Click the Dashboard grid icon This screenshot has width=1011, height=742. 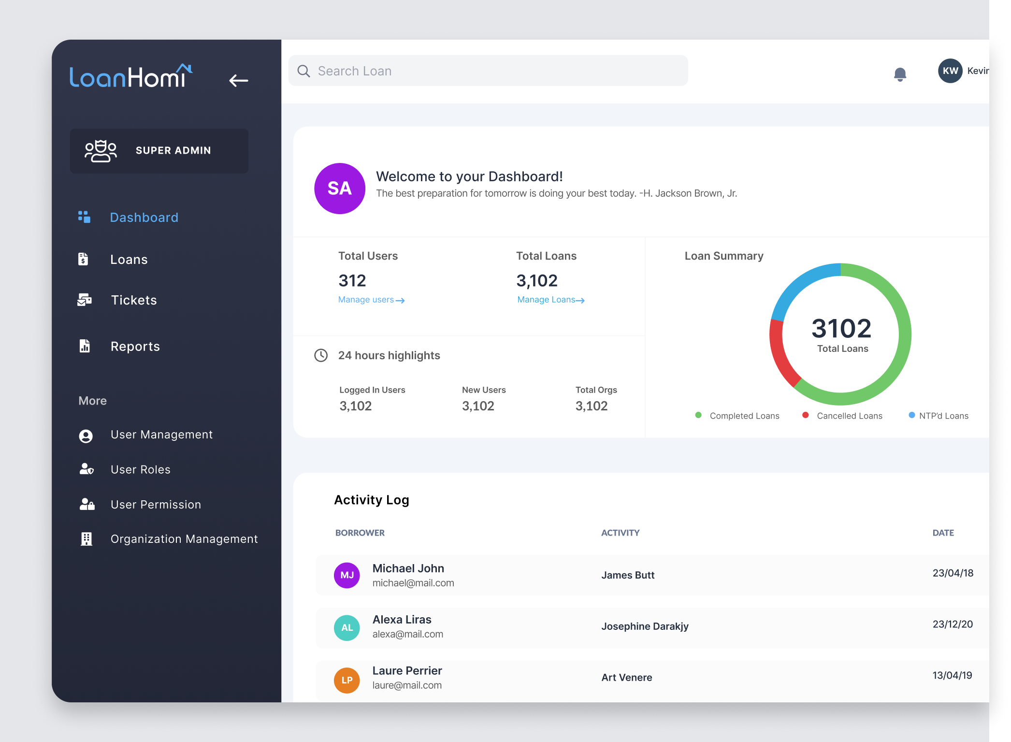point(84,217)
